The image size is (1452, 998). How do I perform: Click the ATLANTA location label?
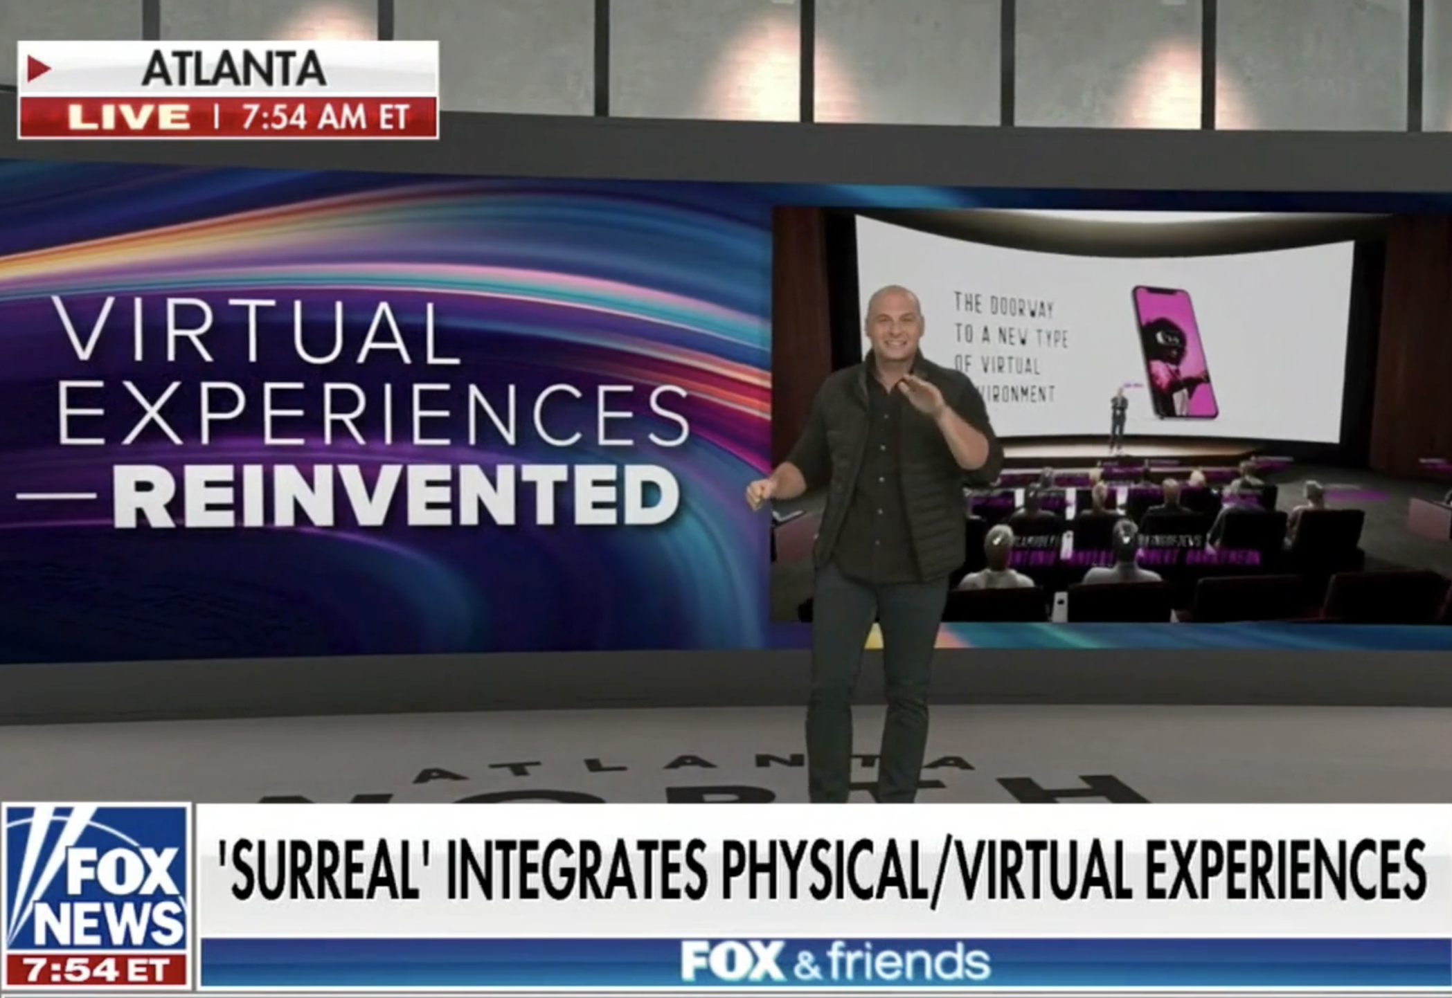[233, 69]
